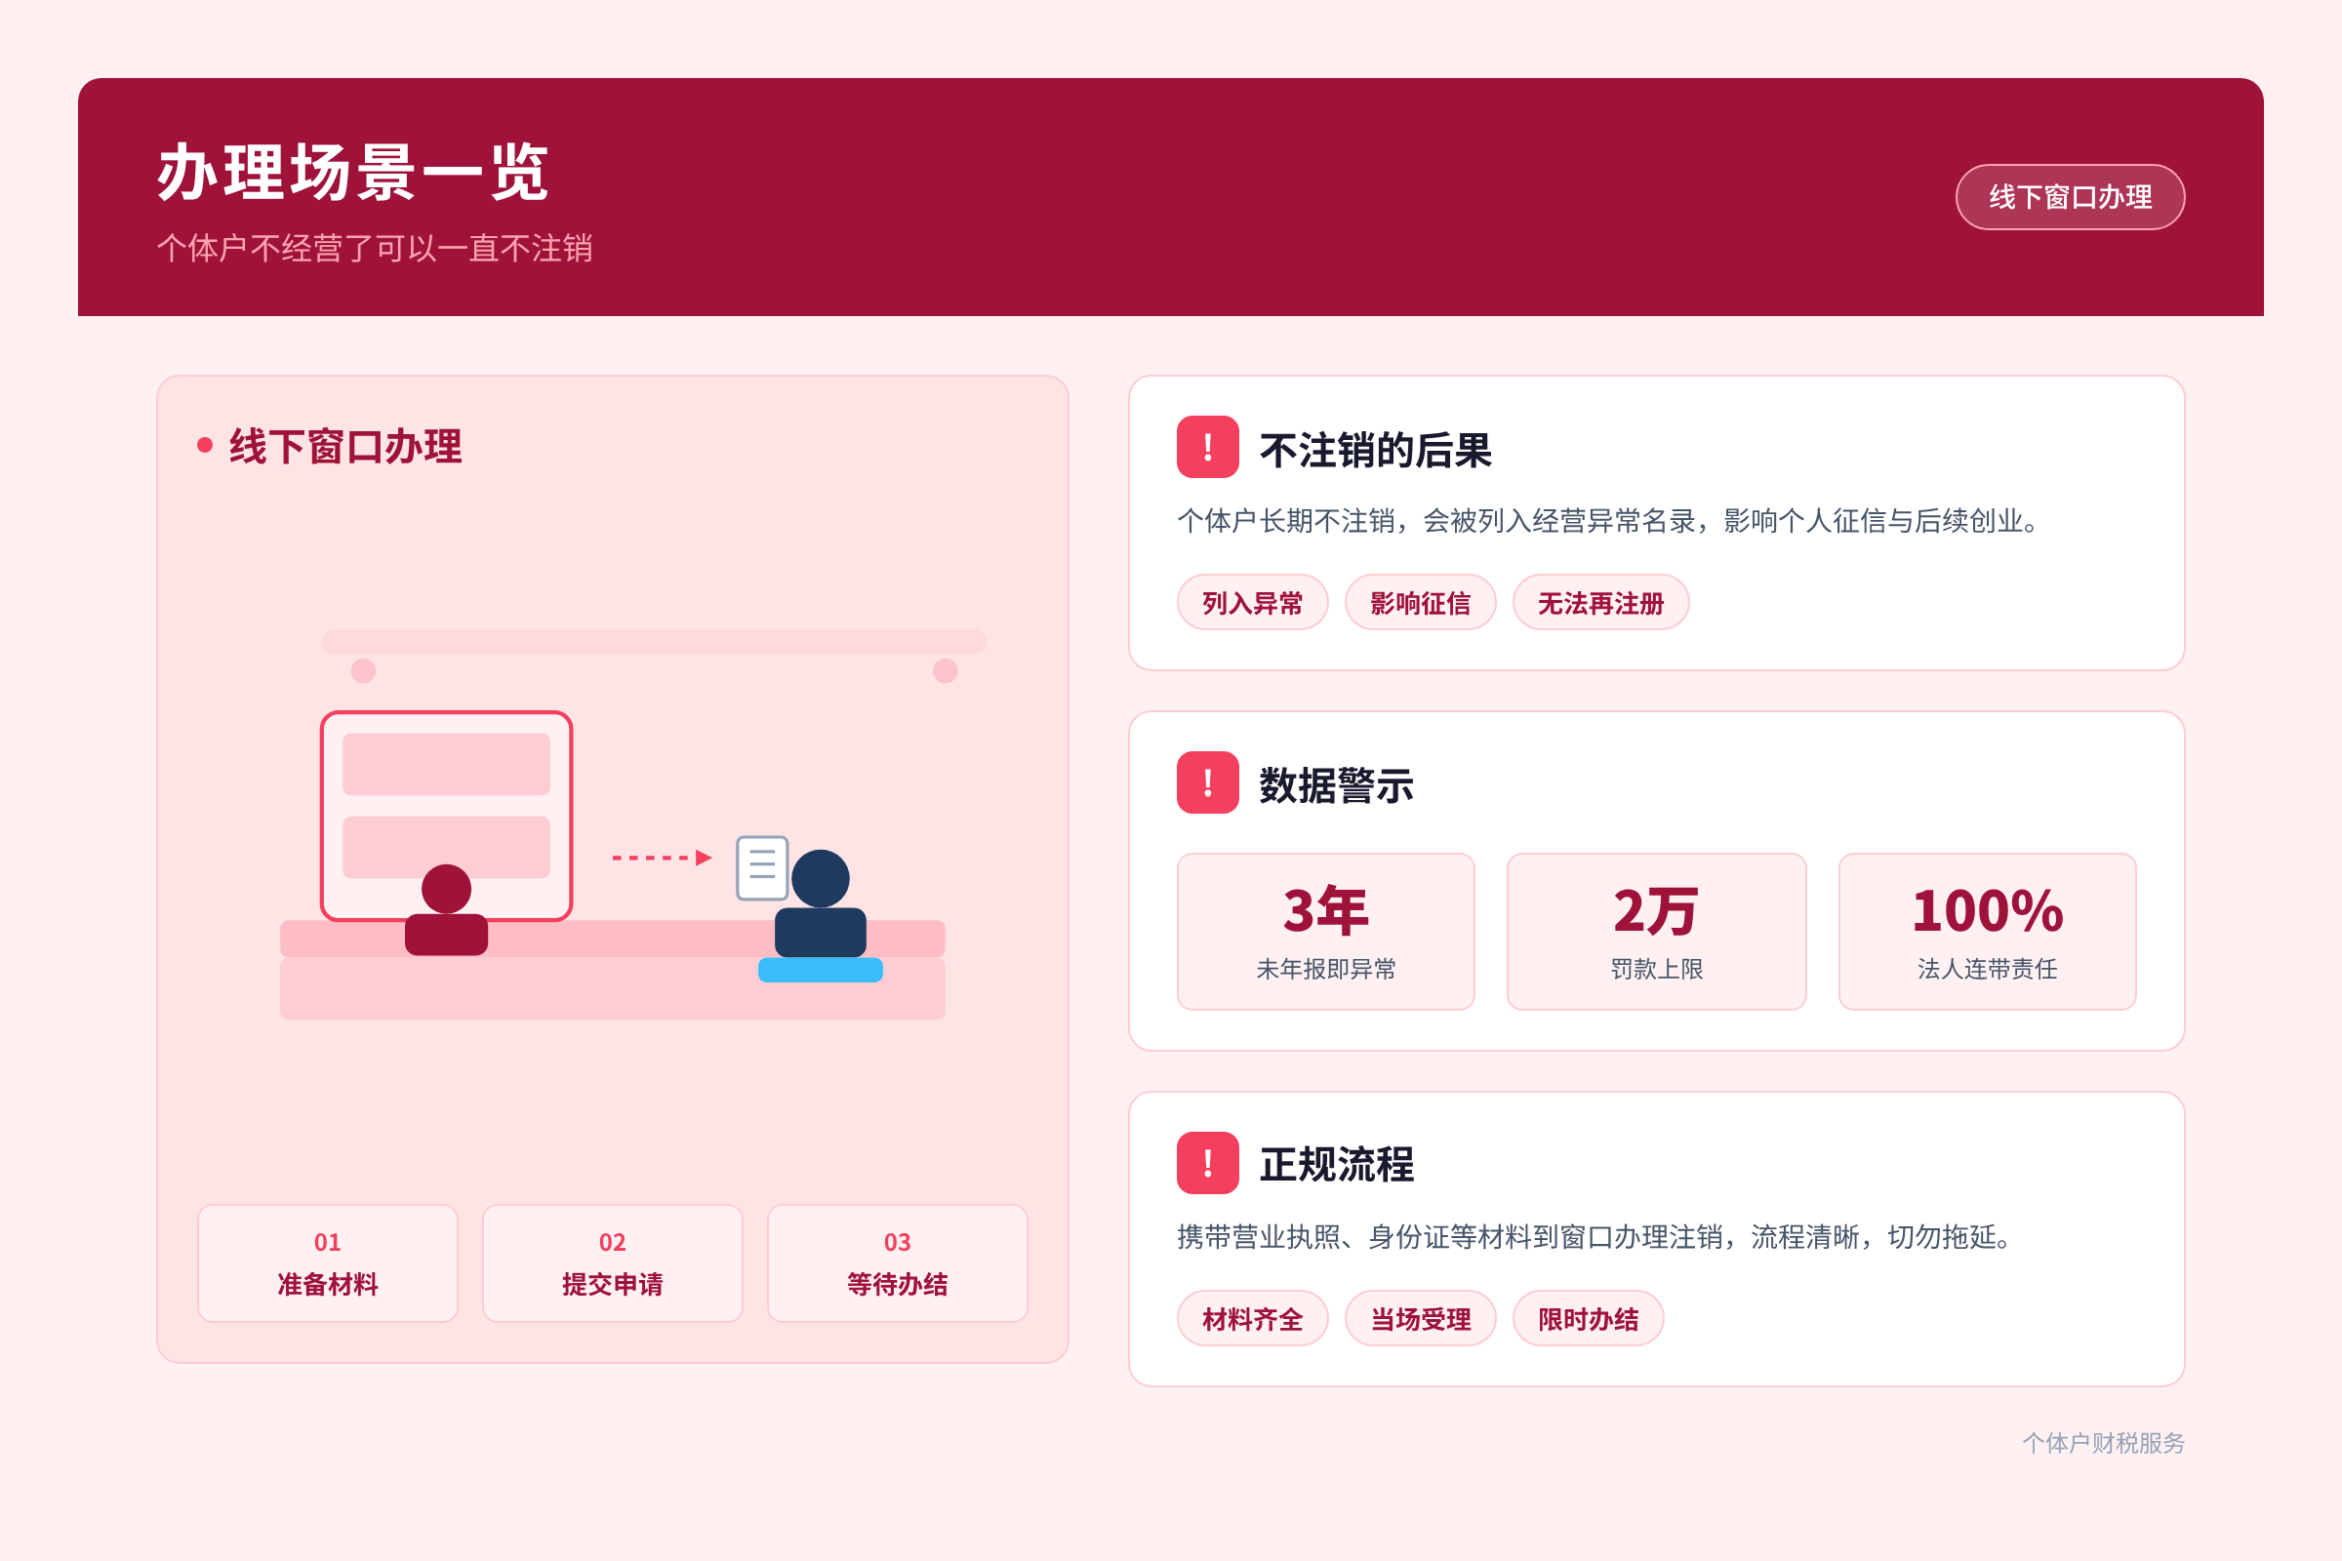Click the 不注销的后果 heading

1375,450
